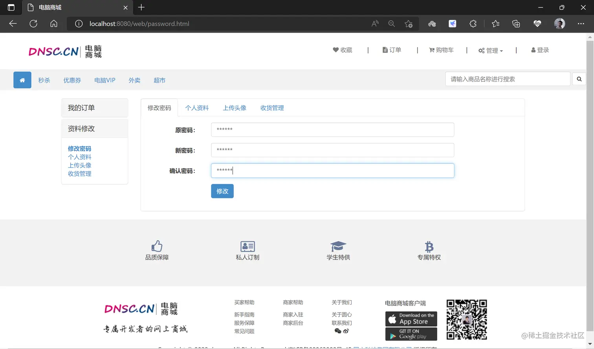Click the QR code image
This screenshot has height=349, width=594.
pyautogui.click(x=467, y=320)
